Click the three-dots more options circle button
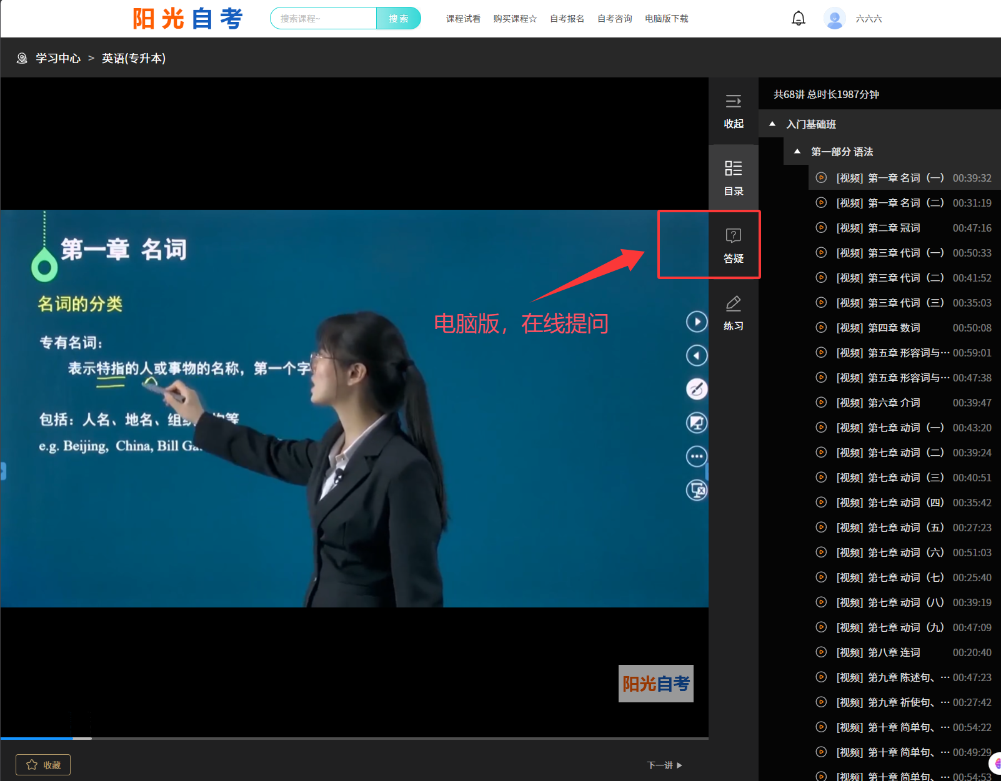Viewport: 1001px width, 781px height. click(697, 456)
